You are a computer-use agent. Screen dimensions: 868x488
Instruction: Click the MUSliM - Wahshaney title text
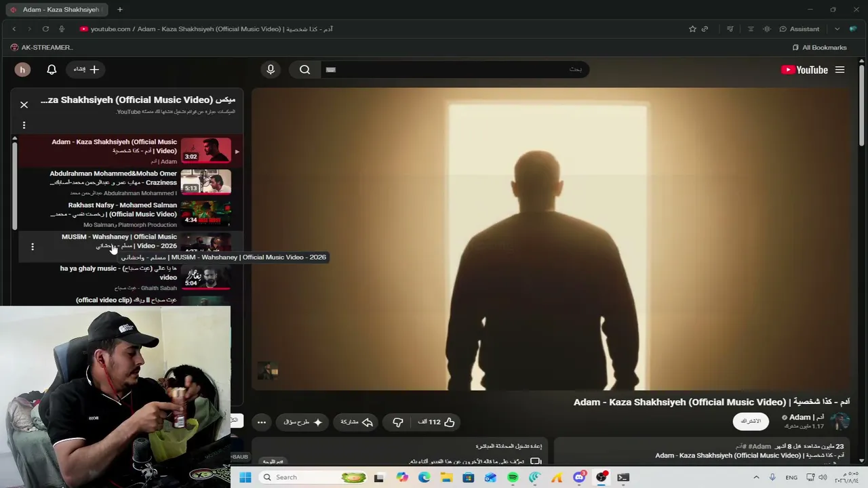click(119, 241)
